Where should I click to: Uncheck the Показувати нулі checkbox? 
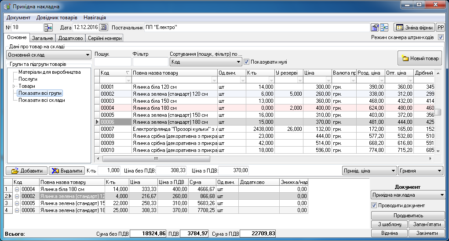point(247,62)
